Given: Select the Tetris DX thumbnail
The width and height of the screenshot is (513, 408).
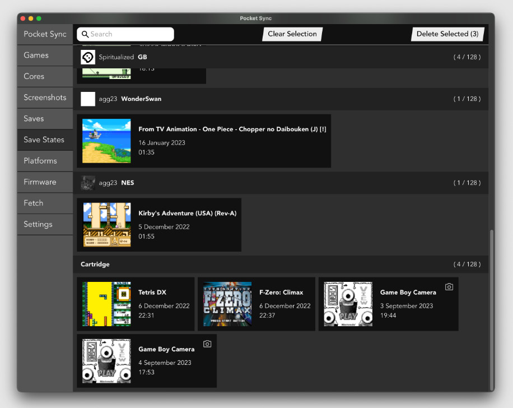Looking at the screenshot, I should coord(106,304).
